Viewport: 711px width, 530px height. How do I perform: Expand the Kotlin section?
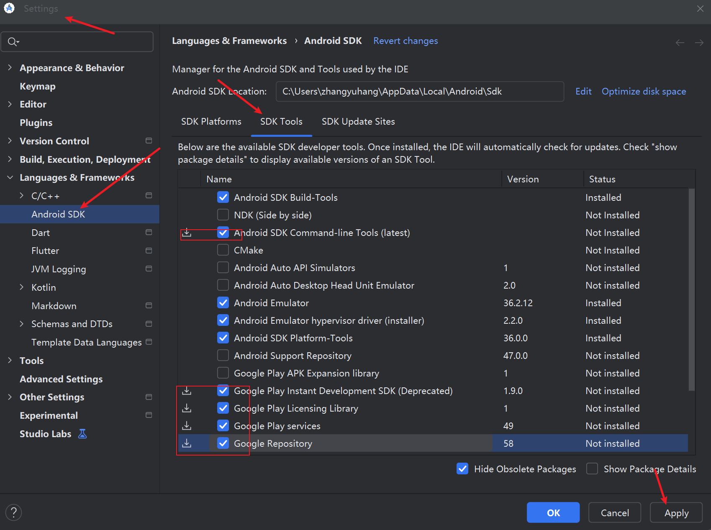click(22, 287)
